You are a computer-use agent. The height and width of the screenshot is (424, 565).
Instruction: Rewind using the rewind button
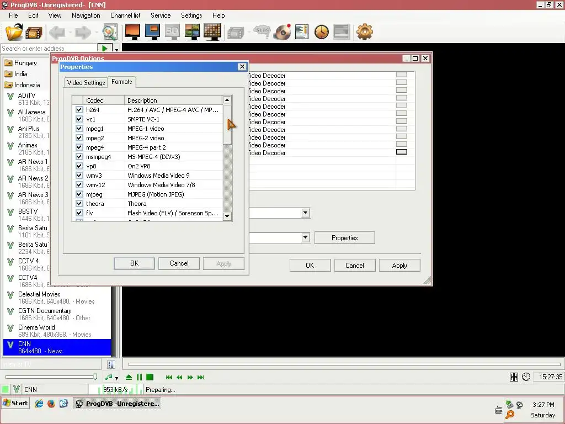tap(179, 377)
